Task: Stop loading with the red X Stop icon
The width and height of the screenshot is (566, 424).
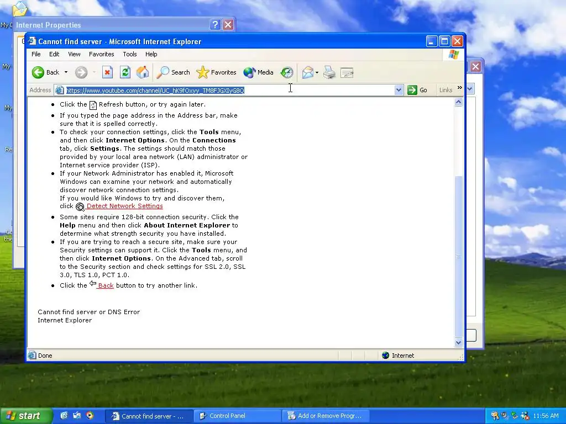Action: click(107, 72)
